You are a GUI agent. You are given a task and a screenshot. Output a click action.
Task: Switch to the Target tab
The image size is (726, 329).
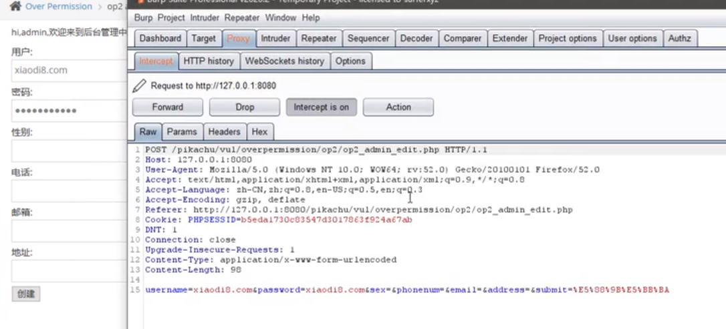pyautogui.click(x=204, y=38)
